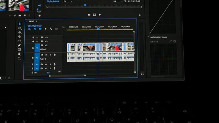Toggle A2 track targeting button

click(37, 64)
